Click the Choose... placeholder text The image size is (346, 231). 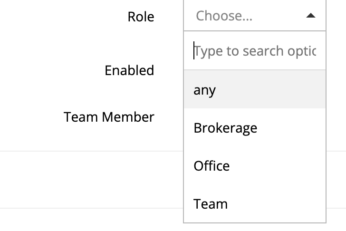[x=224, y=16]
